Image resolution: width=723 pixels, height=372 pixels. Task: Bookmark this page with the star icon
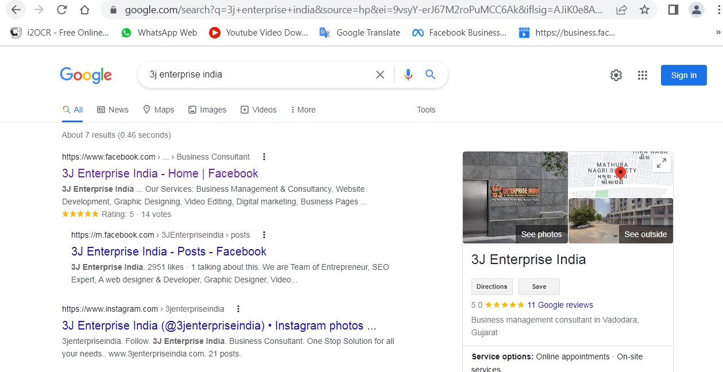point(644,10)
